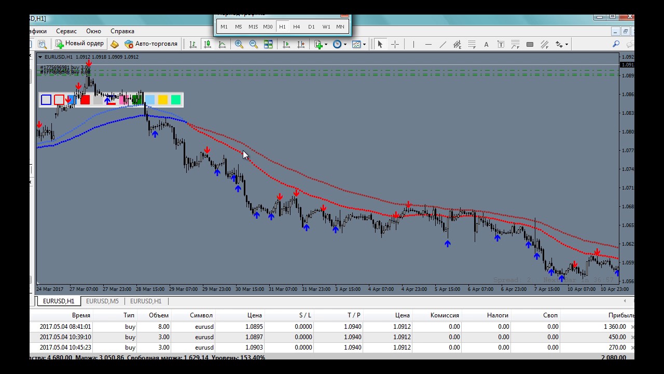The width and height of the screenshot is (664, 374).
Task: Click the balance status line row
Action: pyautogui.click(x=332, y=357)
